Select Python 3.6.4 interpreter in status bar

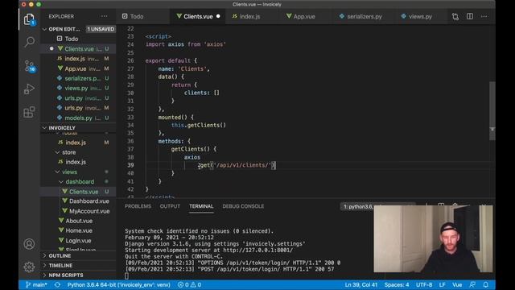pyautogui.click(x=118, y=284)
